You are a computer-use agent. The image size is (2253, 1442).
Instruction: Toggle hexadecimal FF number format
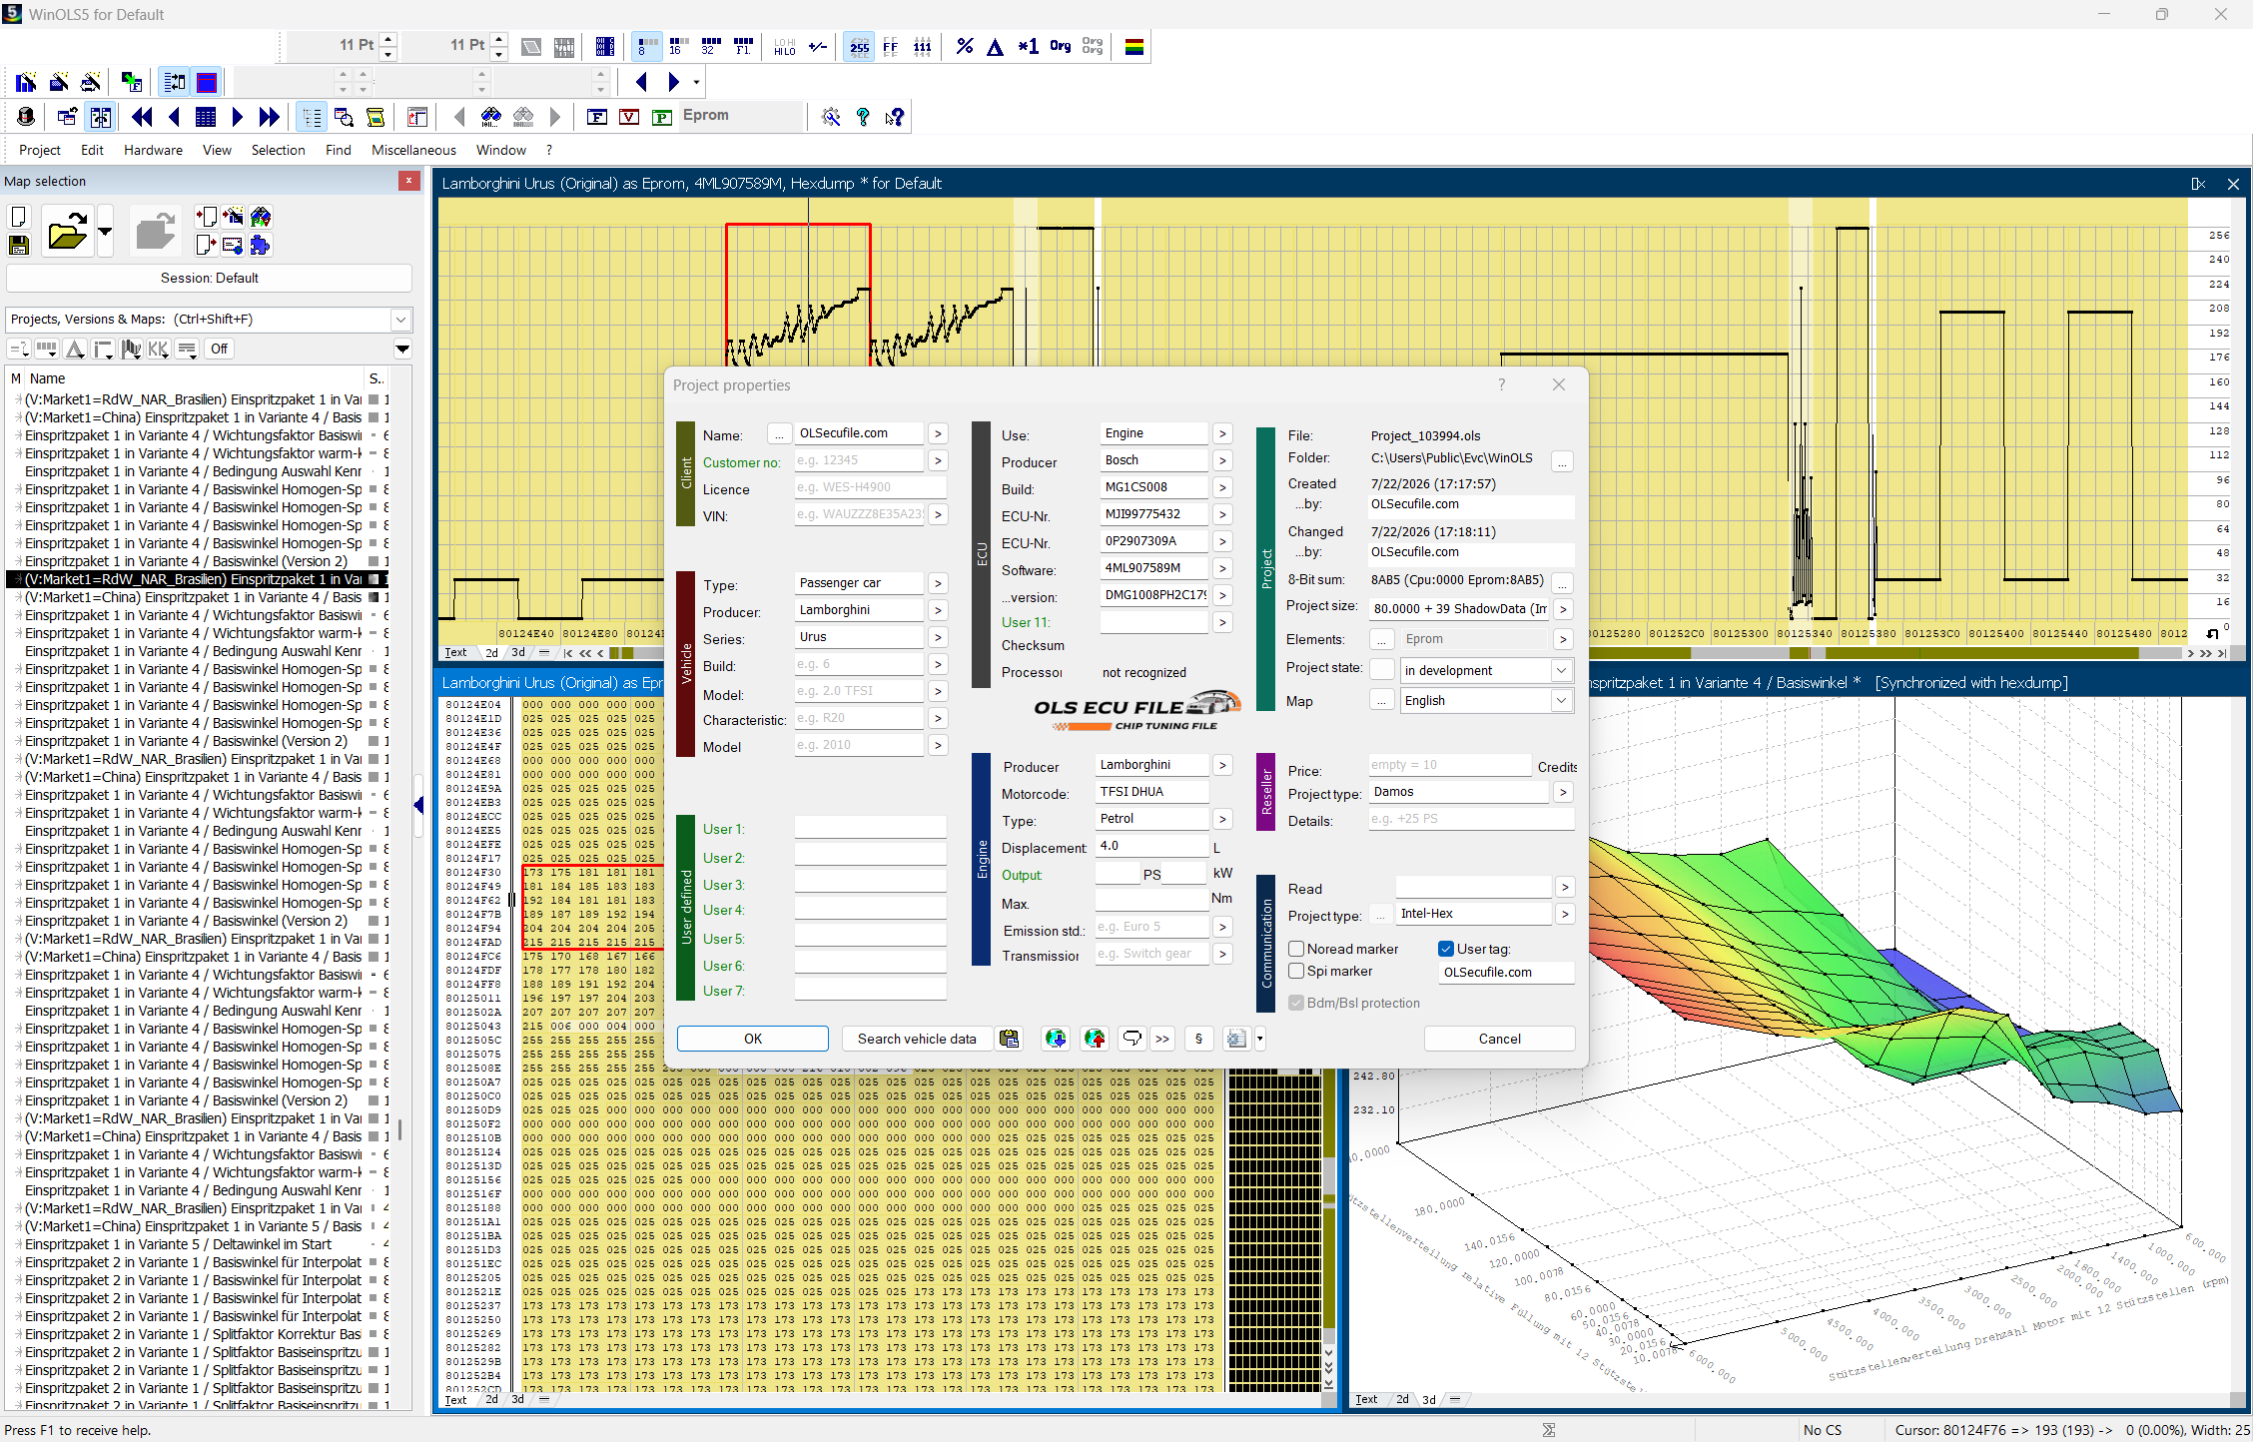[x=891, y=46]
